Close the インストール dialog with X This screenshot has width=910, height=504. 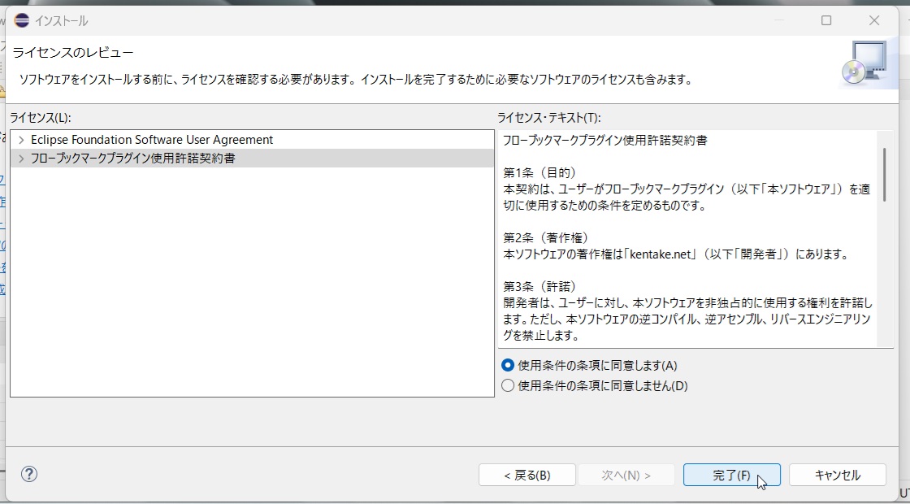pos(874,20)
